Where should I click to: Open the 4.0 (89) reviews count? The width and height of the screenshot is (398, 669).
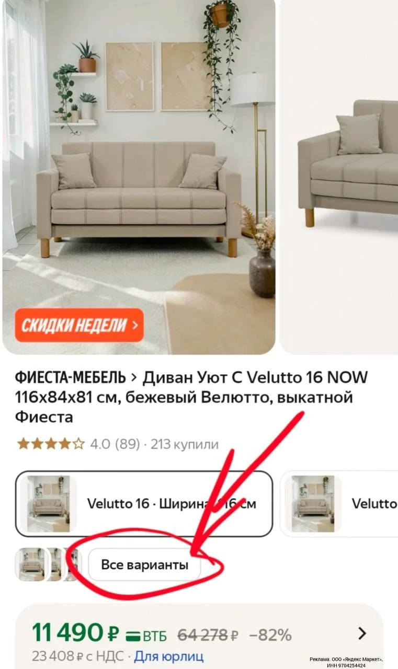click(x=115, y=445)
